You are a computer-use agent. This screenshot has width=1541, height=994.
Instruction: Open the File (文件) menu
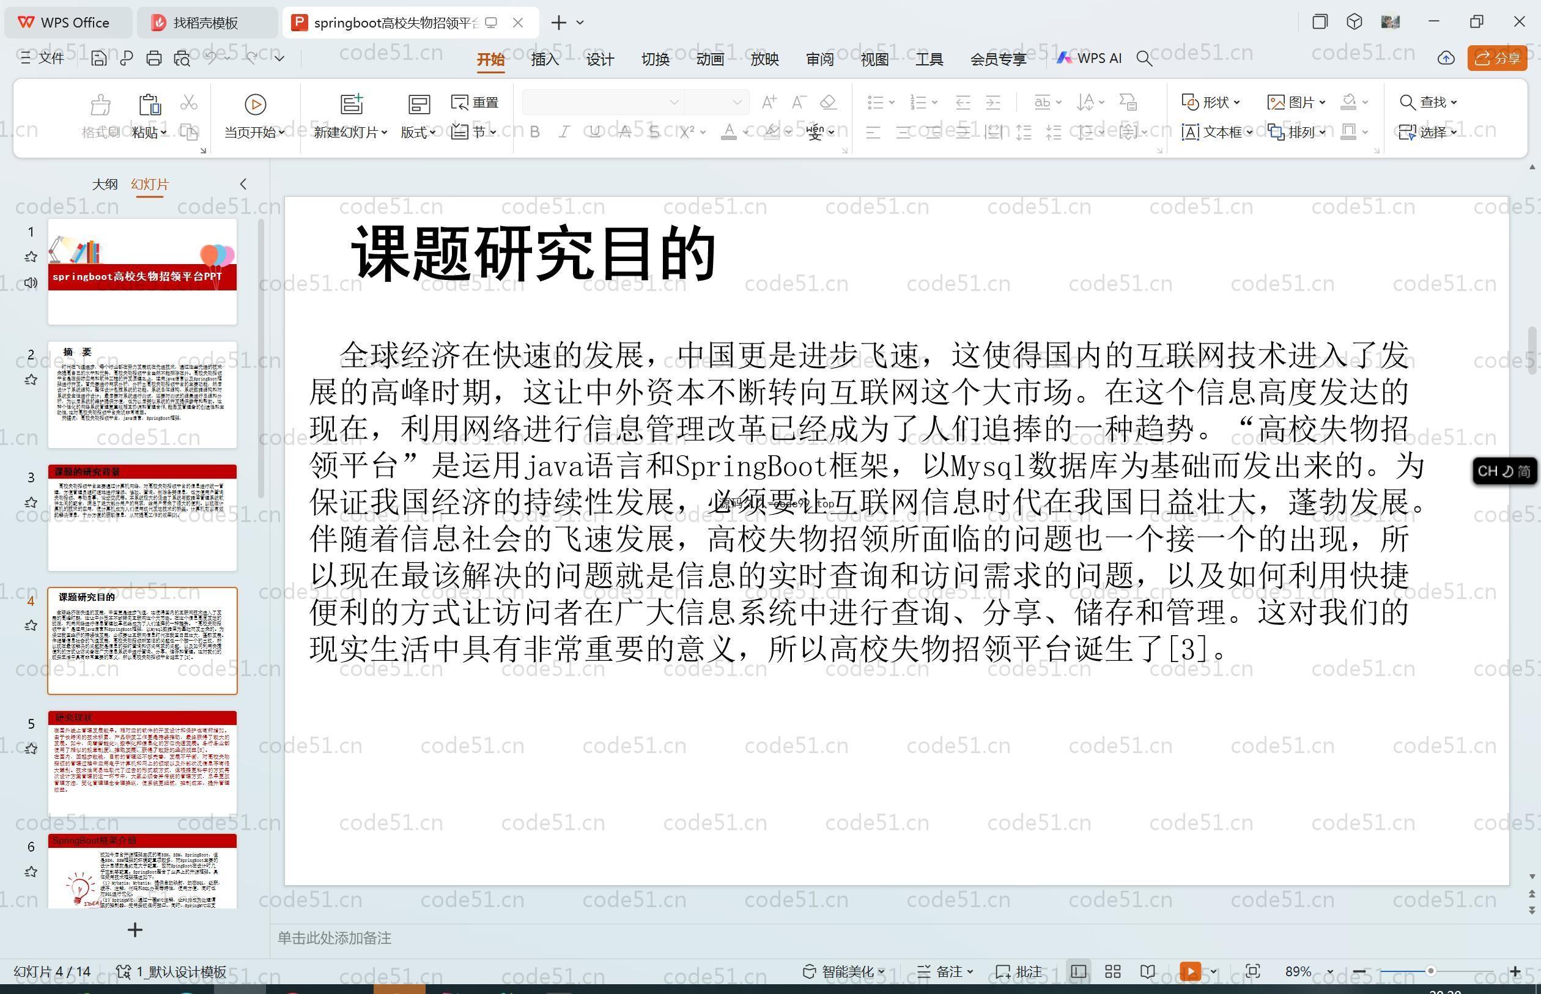42,58
